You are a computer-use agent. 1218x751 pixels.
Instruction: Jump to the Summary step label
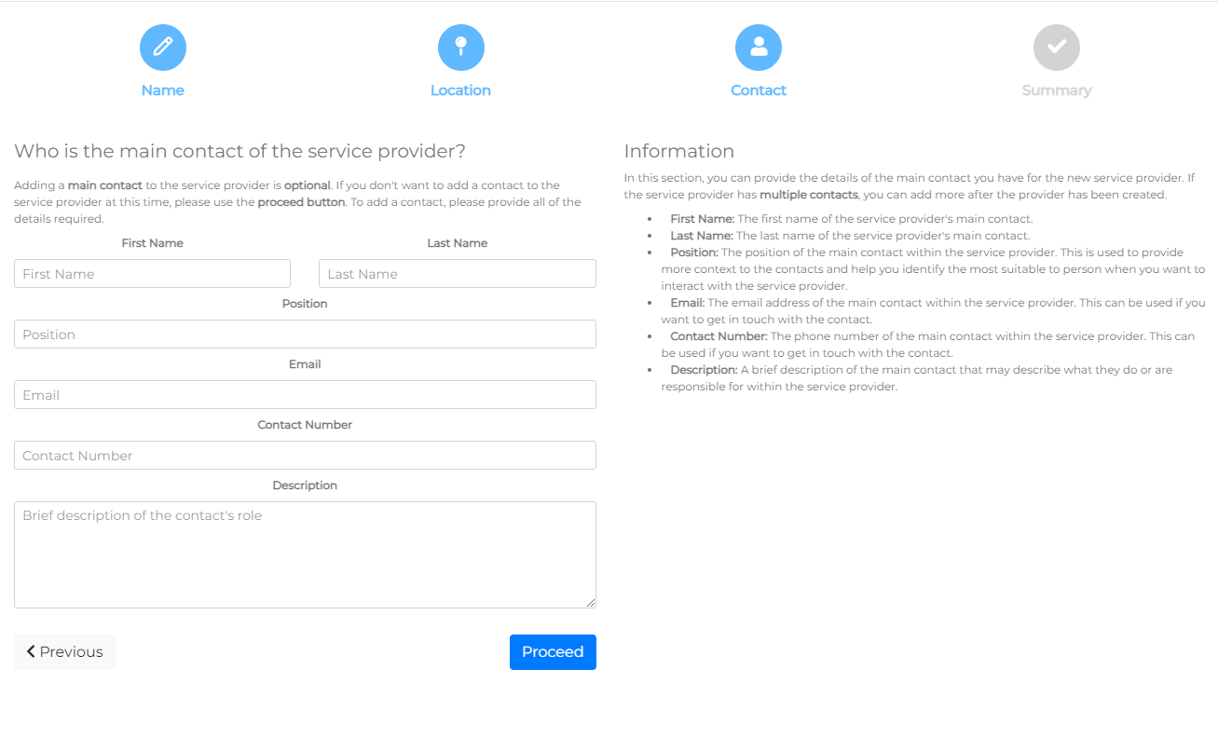point(1056,90)
